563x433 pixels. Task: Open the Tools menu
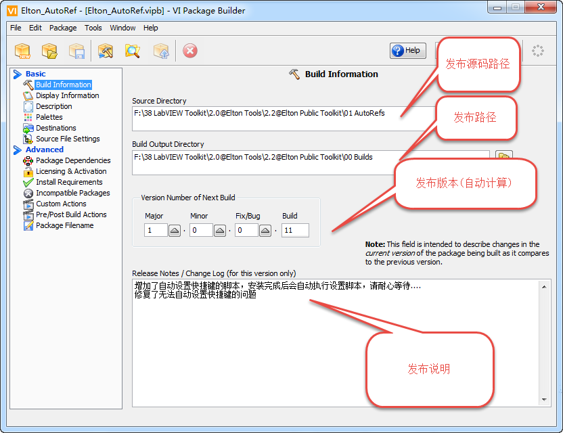tap(93, 28)
